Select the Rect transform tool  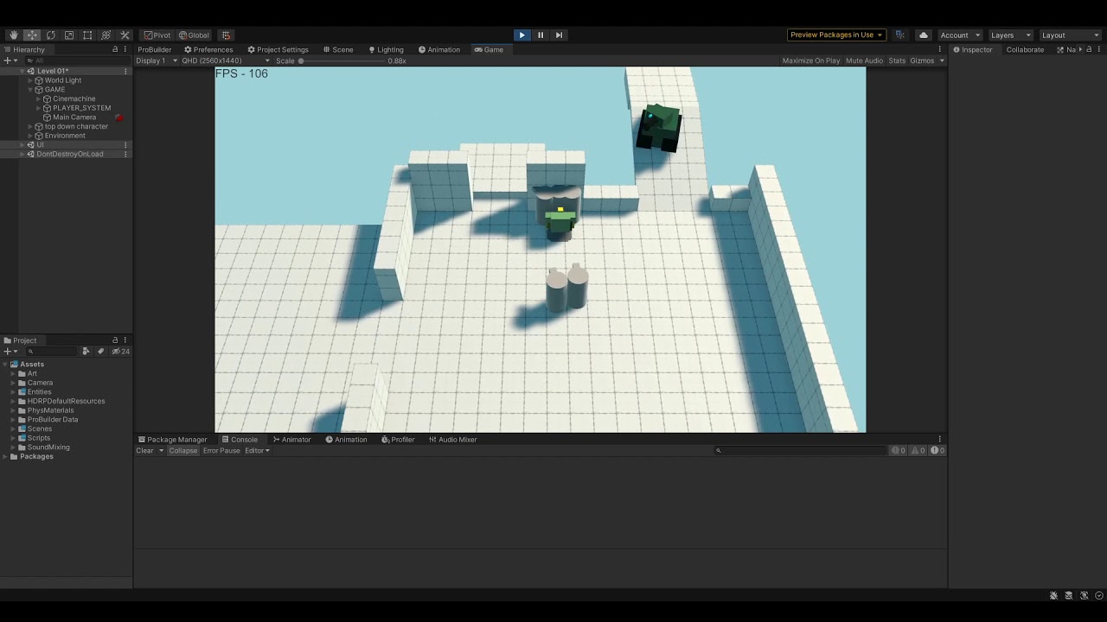pyautogui.click(x=87, y=35)
